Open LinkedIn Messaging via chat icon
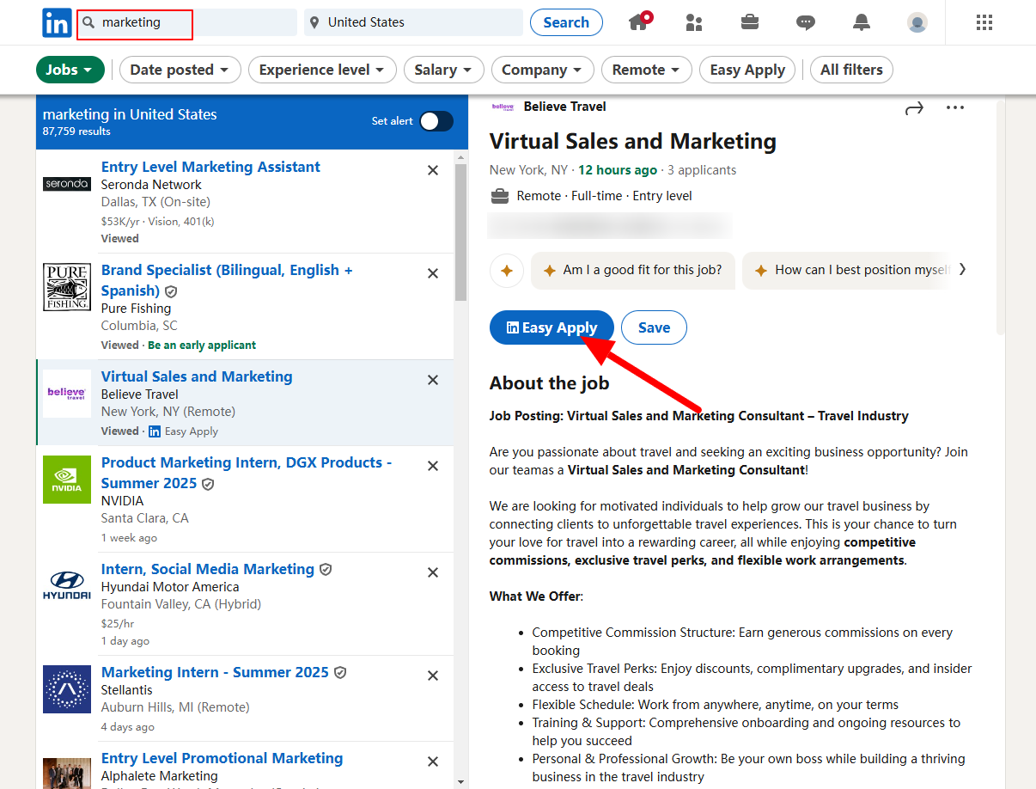1036x789 pixels. pos(805,22)
